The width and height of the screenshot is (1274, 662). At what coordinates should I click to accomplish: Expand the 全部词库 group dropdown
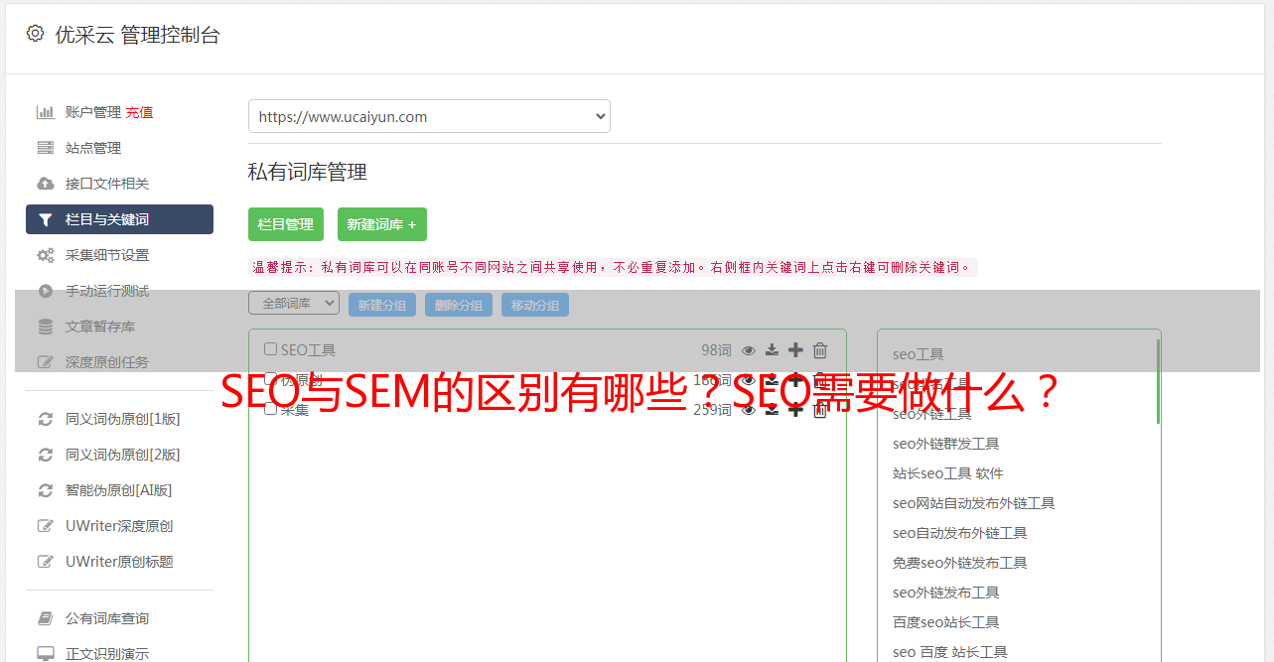(x=294, y=304)
